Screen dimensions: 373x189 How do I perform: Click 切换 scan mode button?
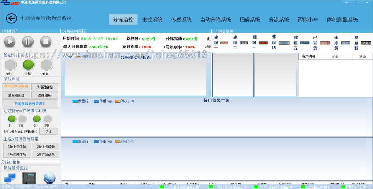click(48, 131)
